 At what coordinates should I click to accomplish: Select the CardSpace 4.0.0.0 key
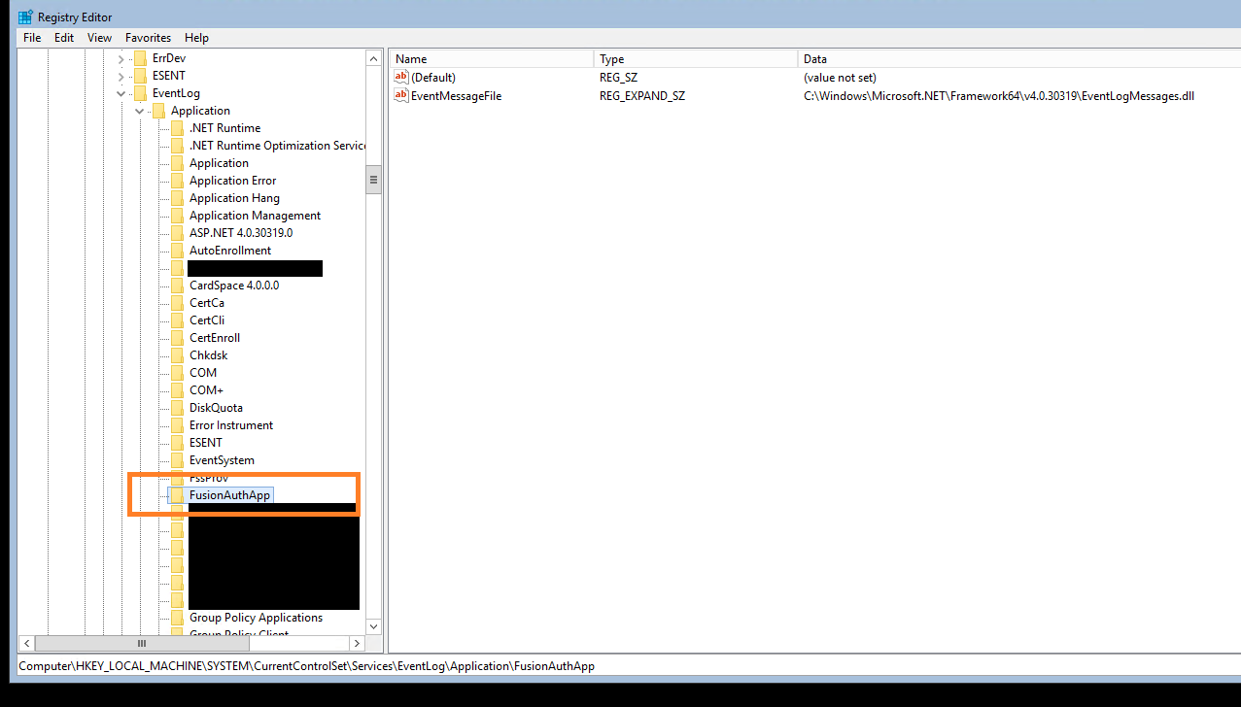pos(233,285)
